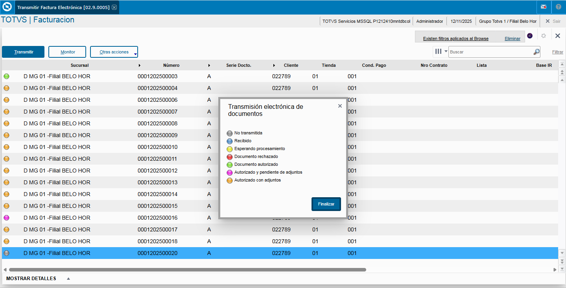This screenshot has width=566, height=288.
Task: Open the column settings dropdown beside Buscar
Action: pyautogui.click(x=441, y=51)
